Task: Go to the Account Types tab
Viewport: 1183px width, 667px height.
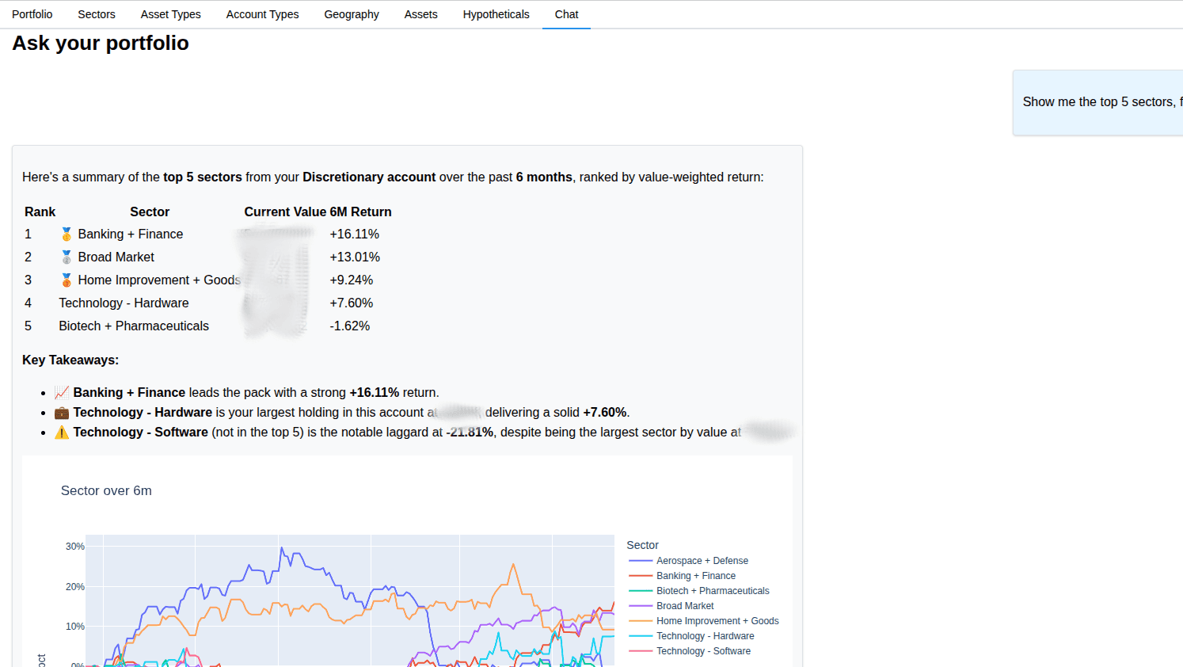Action: click(x=263, y=14)
